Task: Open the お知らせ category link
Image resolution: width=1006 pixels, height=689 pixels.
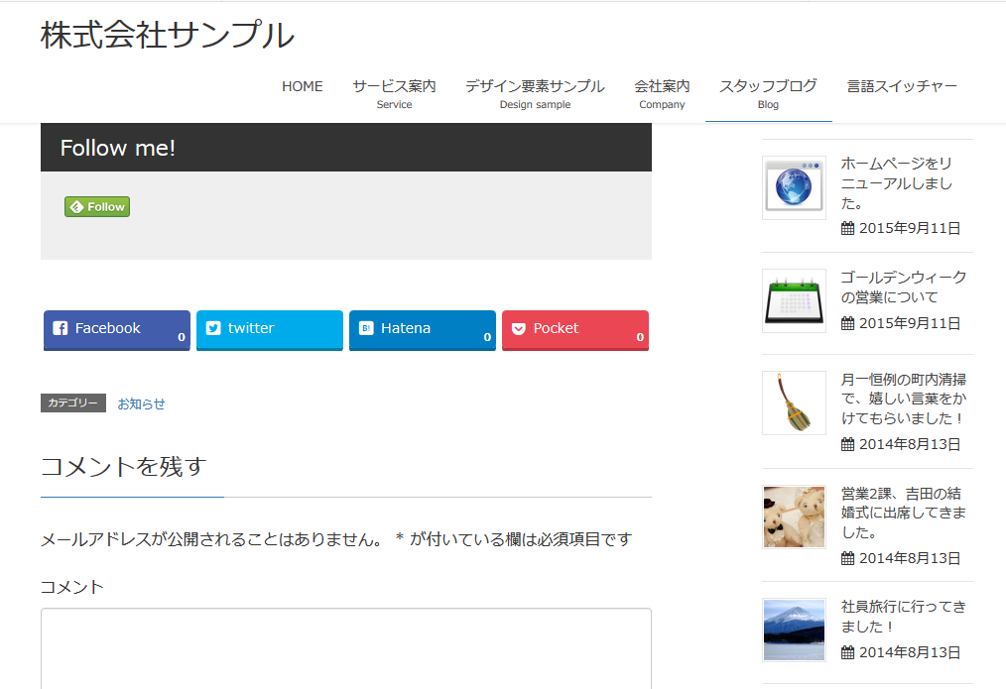Action: 141,403
